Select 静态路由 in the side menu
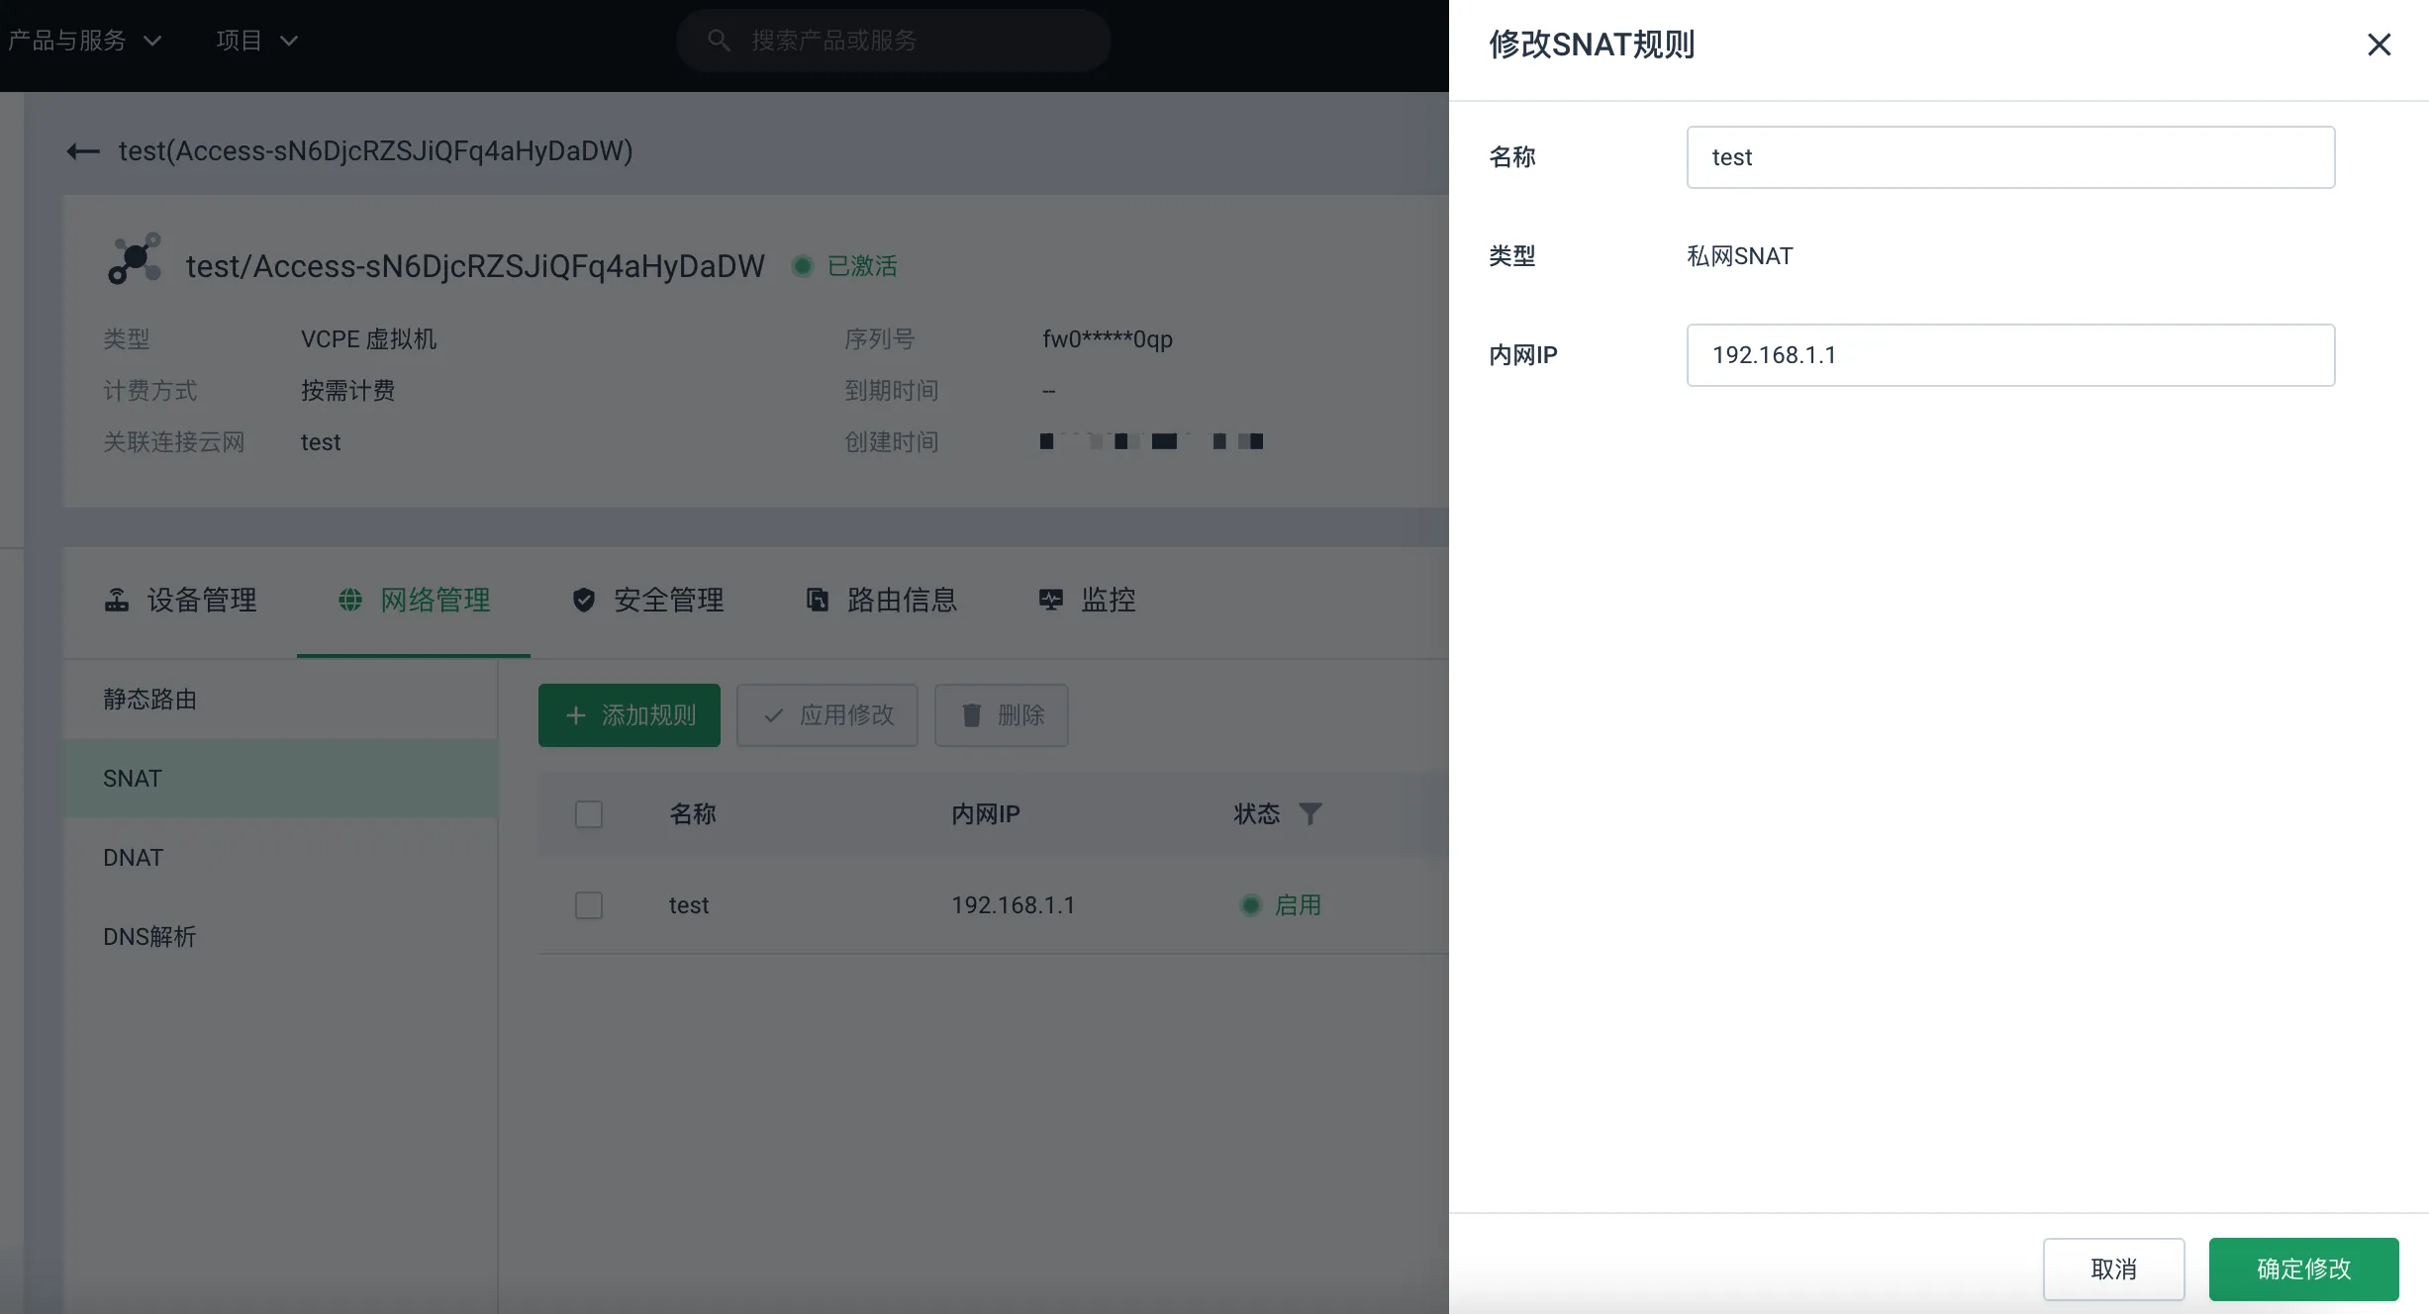The width and height of the screenshot is (2429, 1314). tap(280, 700)
